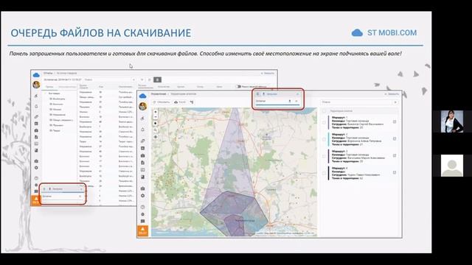Tick the checkbox for Маршрут 2
This screenshot has height=265, width=472.
tap(324, 139)
